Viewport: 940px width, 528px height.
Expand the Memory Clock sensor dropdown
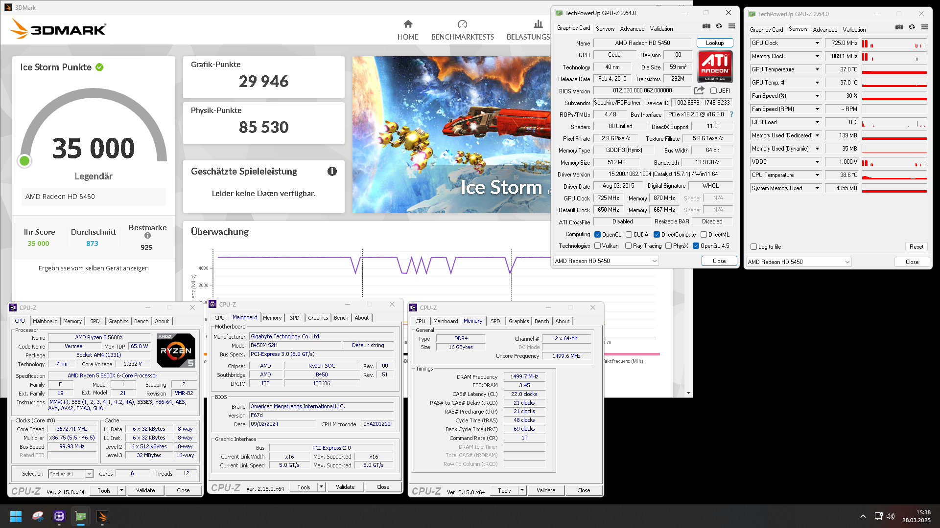tap(817, 56)
